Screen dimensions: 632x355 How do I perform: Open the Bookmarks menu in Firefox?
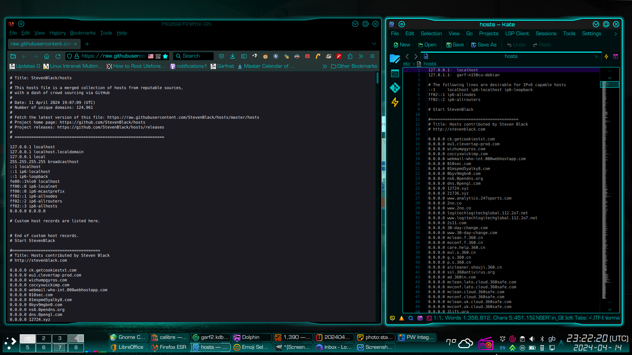83,33
